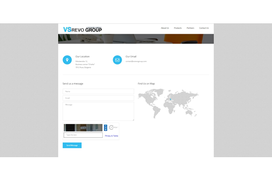
Task: Open the reCAPTCHA help icon
Action: coord(105,130)
